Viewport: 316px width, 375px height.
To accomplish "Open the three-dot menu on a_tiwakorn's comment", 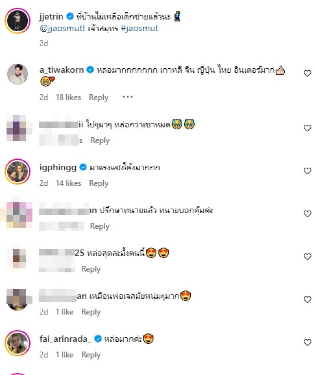I will 128,97.
